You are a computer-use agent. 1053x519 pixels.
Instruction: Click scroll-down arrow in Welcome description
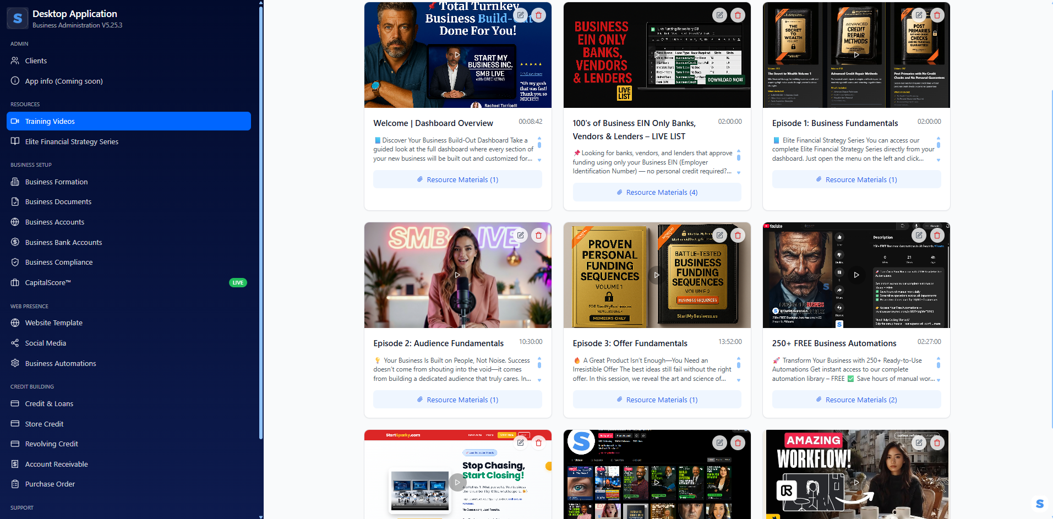[539, 160]
